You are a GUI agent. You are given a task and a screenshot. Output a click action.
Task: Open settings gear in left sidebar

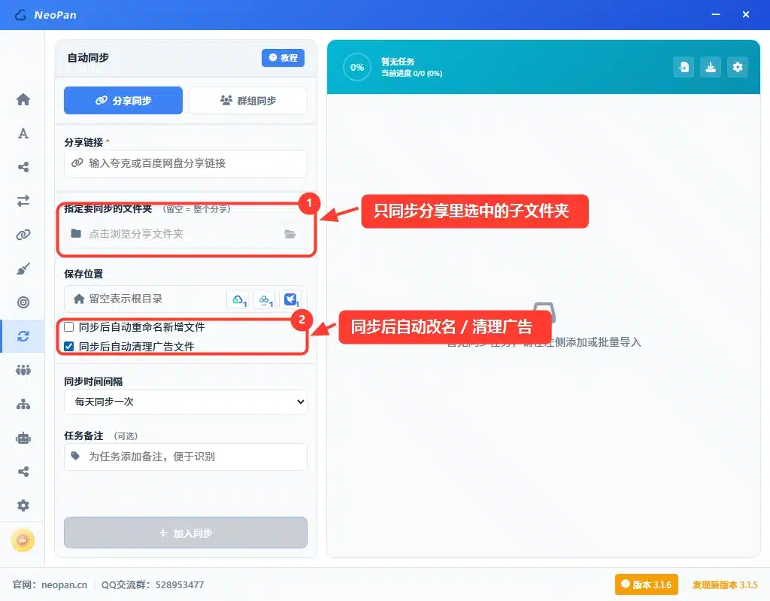[23, 505]
